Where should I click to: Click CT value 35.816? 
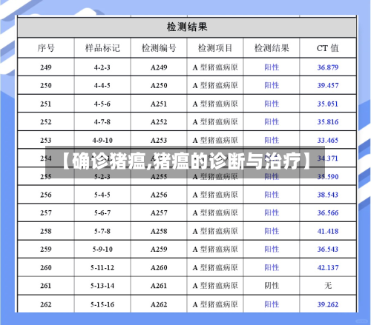click(328, 121)
